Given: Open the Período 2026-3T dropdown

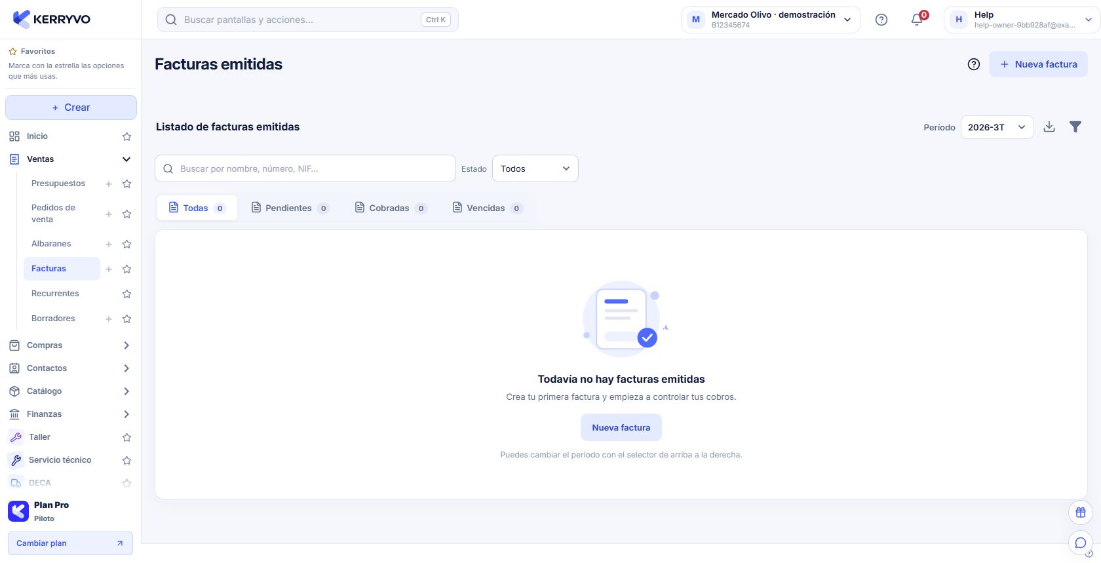Looking at the screenshot, I should coord(997,127).
